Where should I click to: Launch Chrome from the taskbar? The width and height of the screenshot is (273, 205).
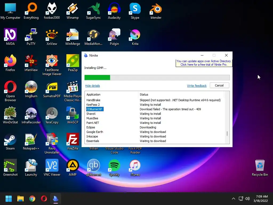click(32, 199)
